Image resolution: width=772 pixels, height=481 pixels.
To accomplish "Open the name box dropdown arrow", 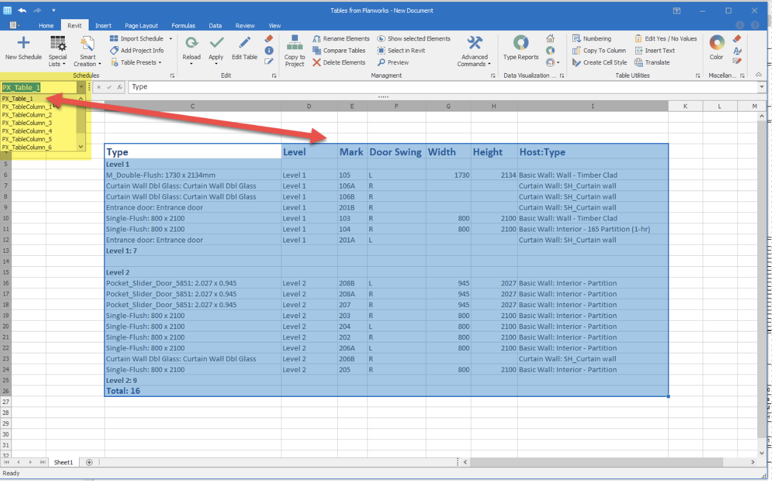I will coord(80,87).
